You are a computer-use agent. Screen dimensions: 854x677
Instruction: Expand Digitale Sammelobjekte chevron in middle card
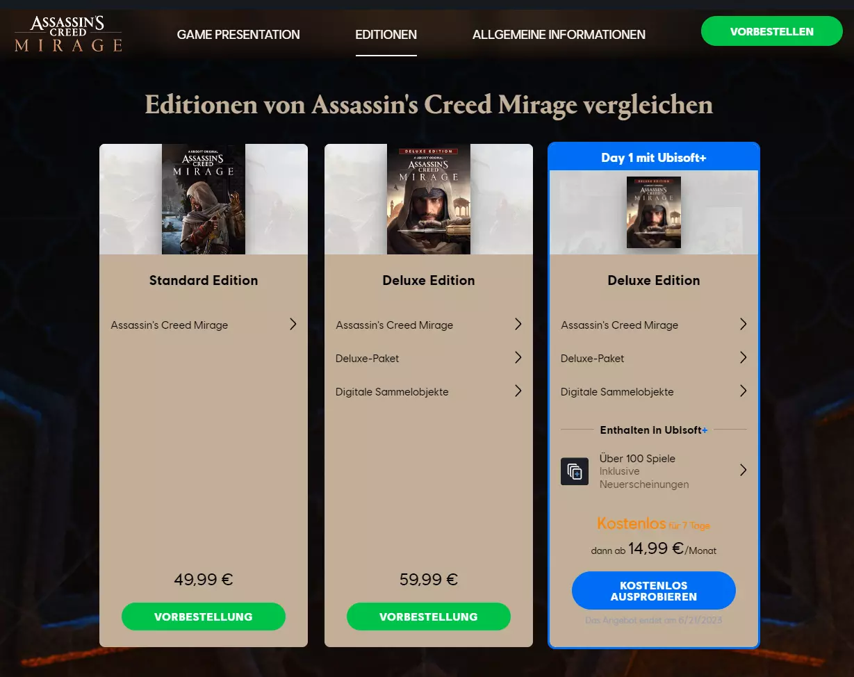click(x=518, y=391)
